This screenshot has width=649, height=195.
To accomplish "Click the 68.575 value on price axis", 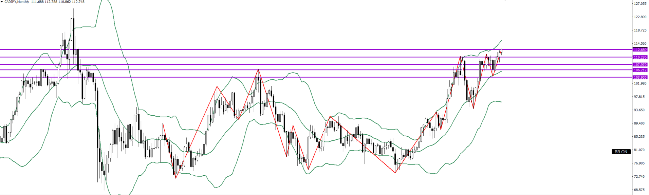I will 640,190.
